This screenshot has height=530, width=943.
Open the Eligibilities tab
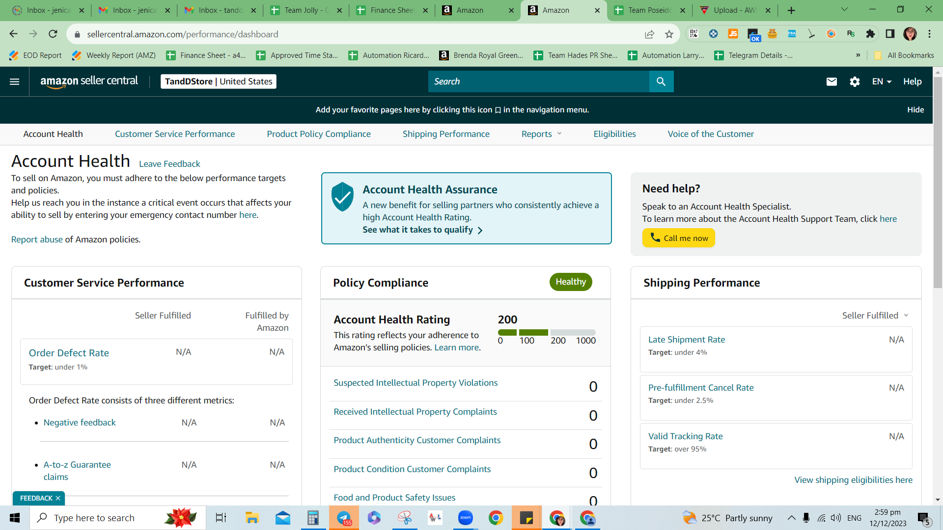coord(614,134)
